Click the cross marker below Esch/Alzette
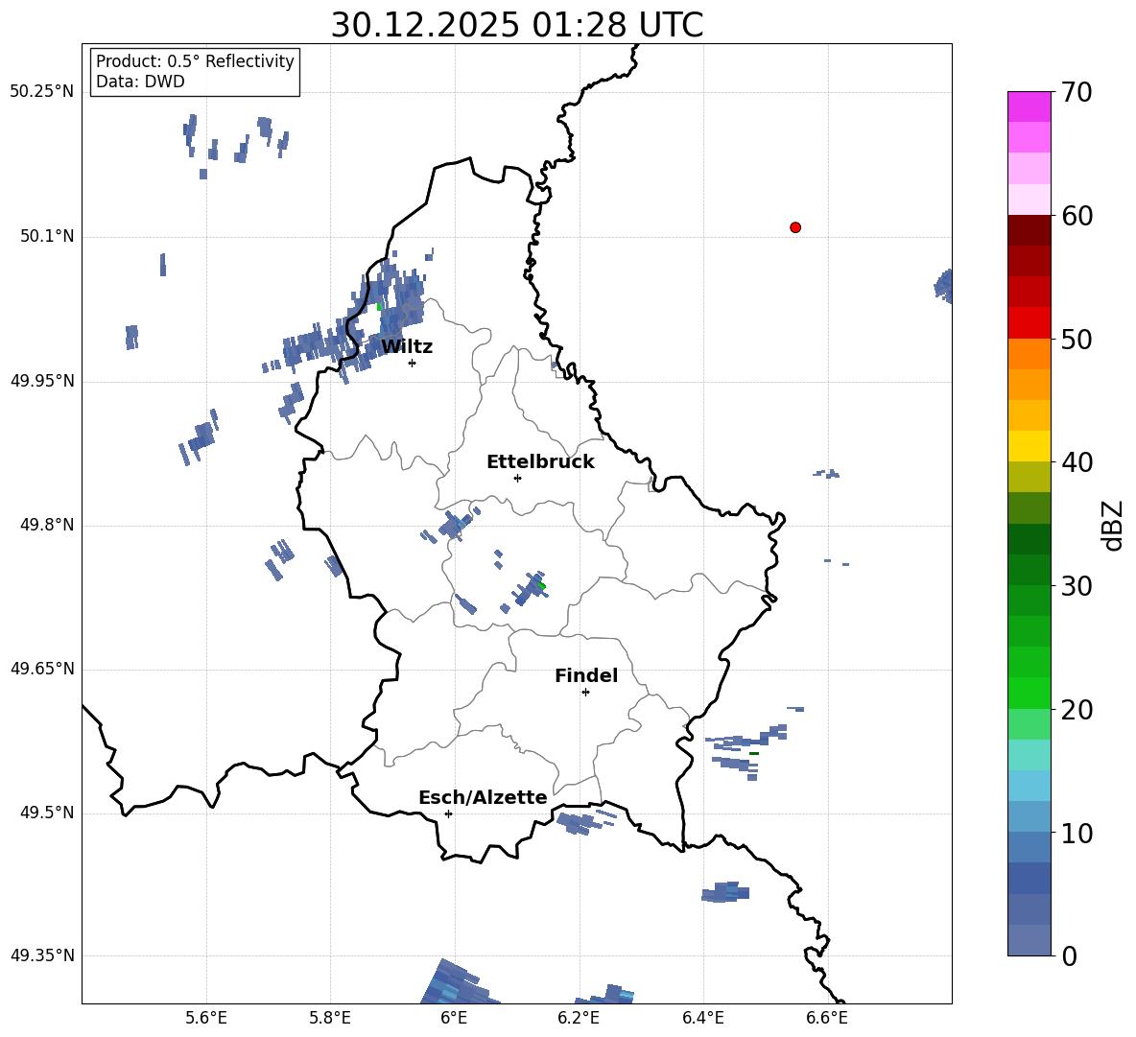Image resolution: width=1136 pixels, height=1037 pixels. coord(448,813)
